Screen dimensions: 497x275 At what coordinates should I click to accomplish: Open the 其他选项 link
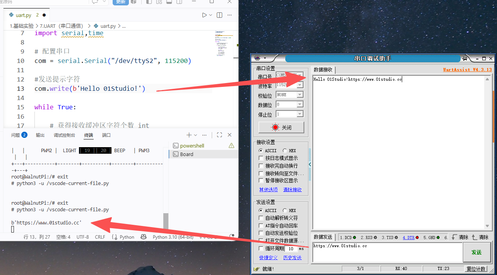(x=269, y=190)
